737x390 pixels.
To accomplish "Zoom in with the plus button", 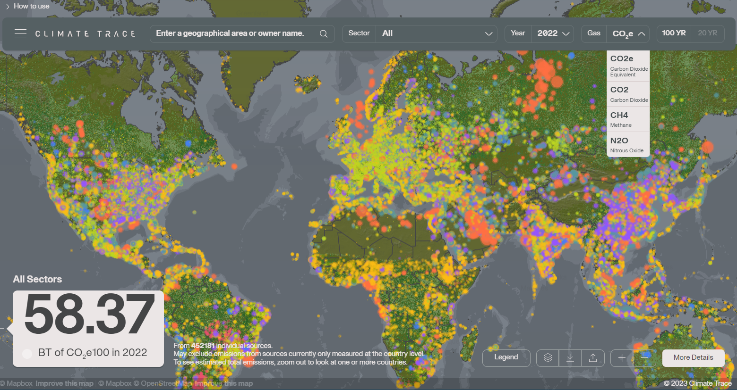I will tap(622, 358).
